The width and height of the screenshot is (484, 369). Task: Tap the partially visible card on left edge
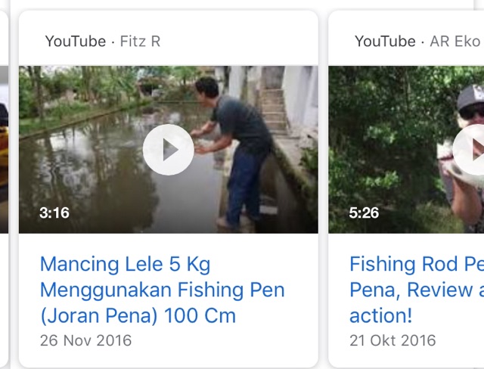(4, 151)
